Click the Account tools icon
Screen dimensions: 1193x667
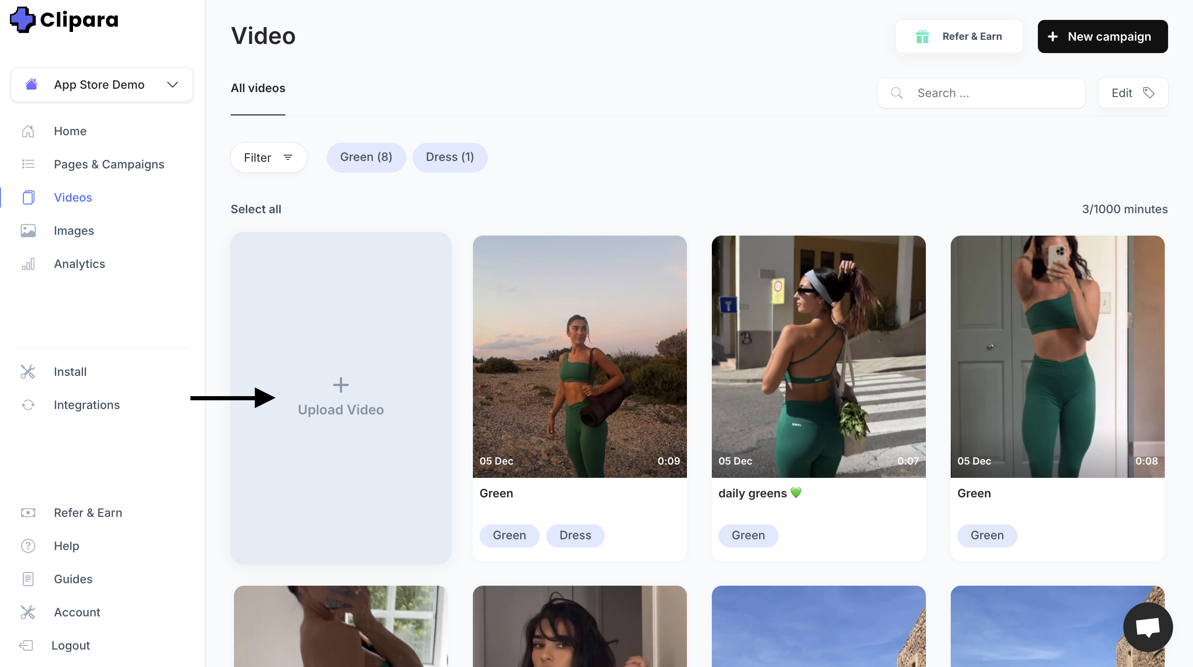[x=28, y=612]
